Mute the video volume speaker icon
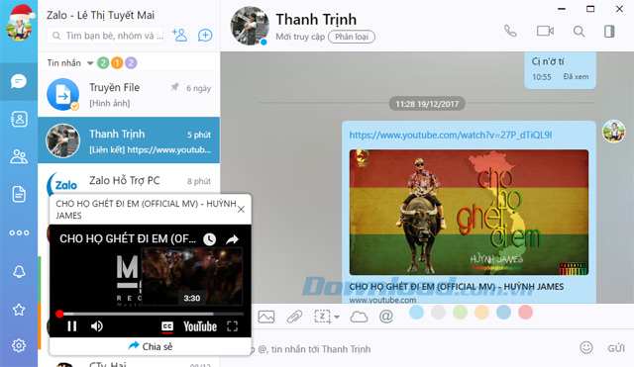 [x=97, y=326]
